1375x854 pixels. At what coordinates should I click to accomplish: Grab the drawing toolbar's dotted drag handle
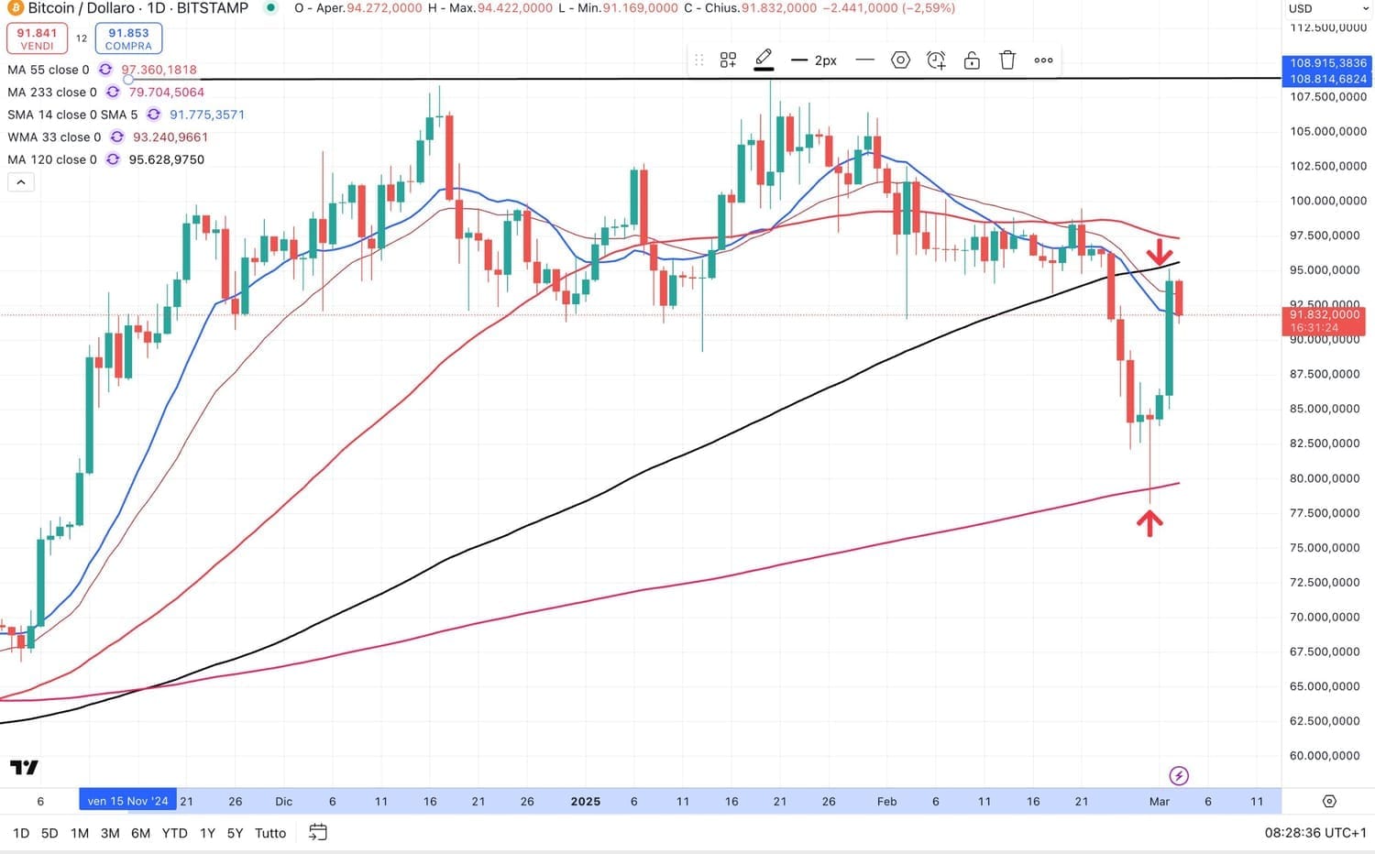click(699, 60)
